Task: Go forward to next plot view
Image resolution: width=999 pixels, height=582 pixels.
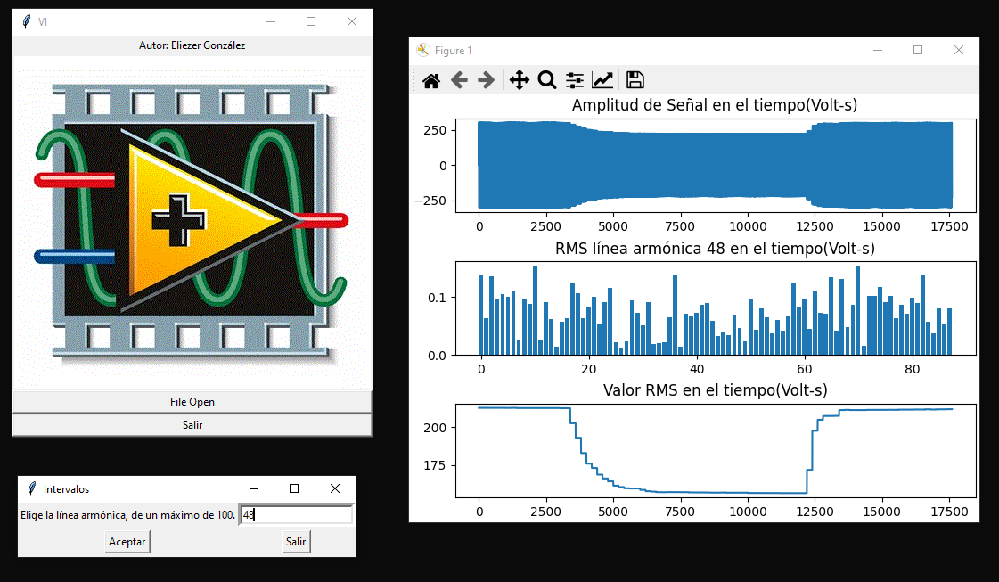Action: pos(486,80)
